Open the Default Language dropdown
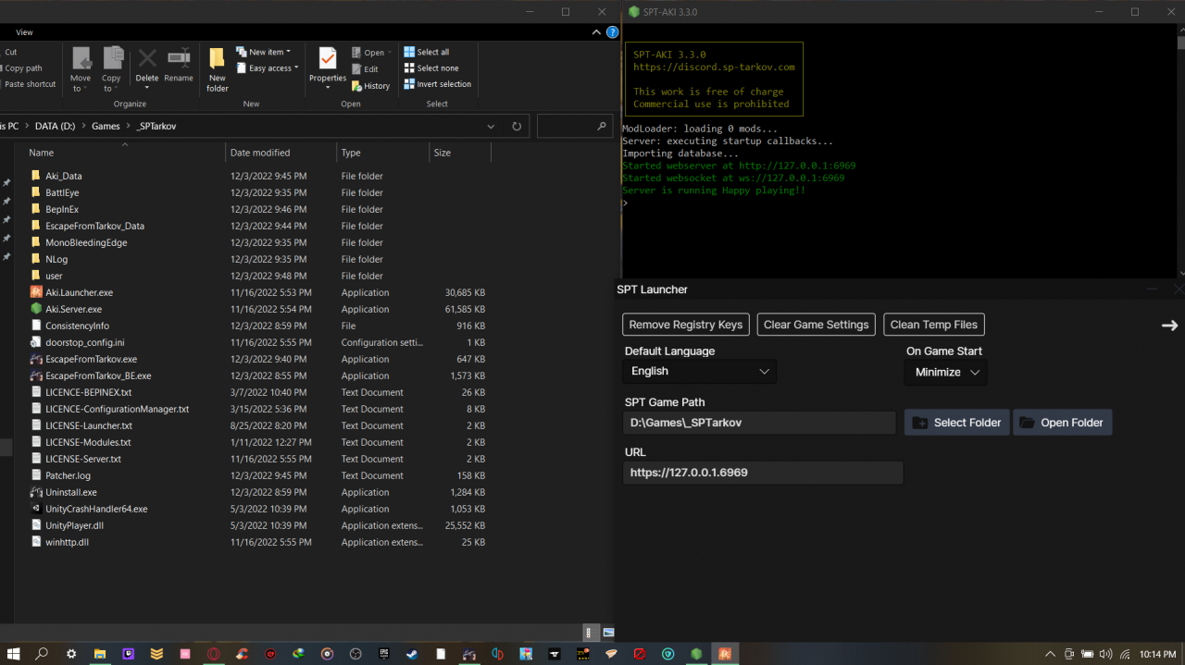Screen dimensions: 1185x665 700,372
